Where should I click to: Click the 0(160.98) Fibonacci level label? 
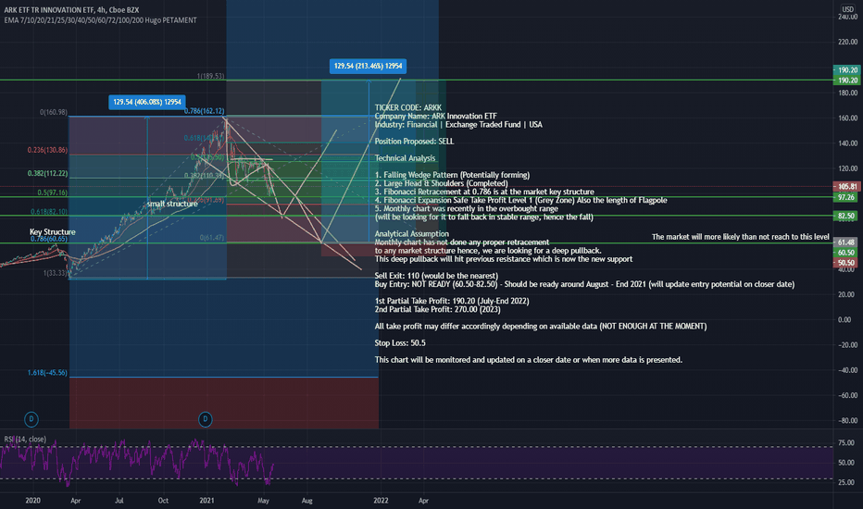point(54,112)
